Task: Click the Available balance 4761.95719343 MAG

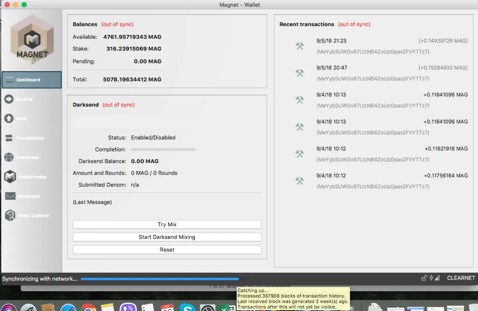Action: click(132, 37)
